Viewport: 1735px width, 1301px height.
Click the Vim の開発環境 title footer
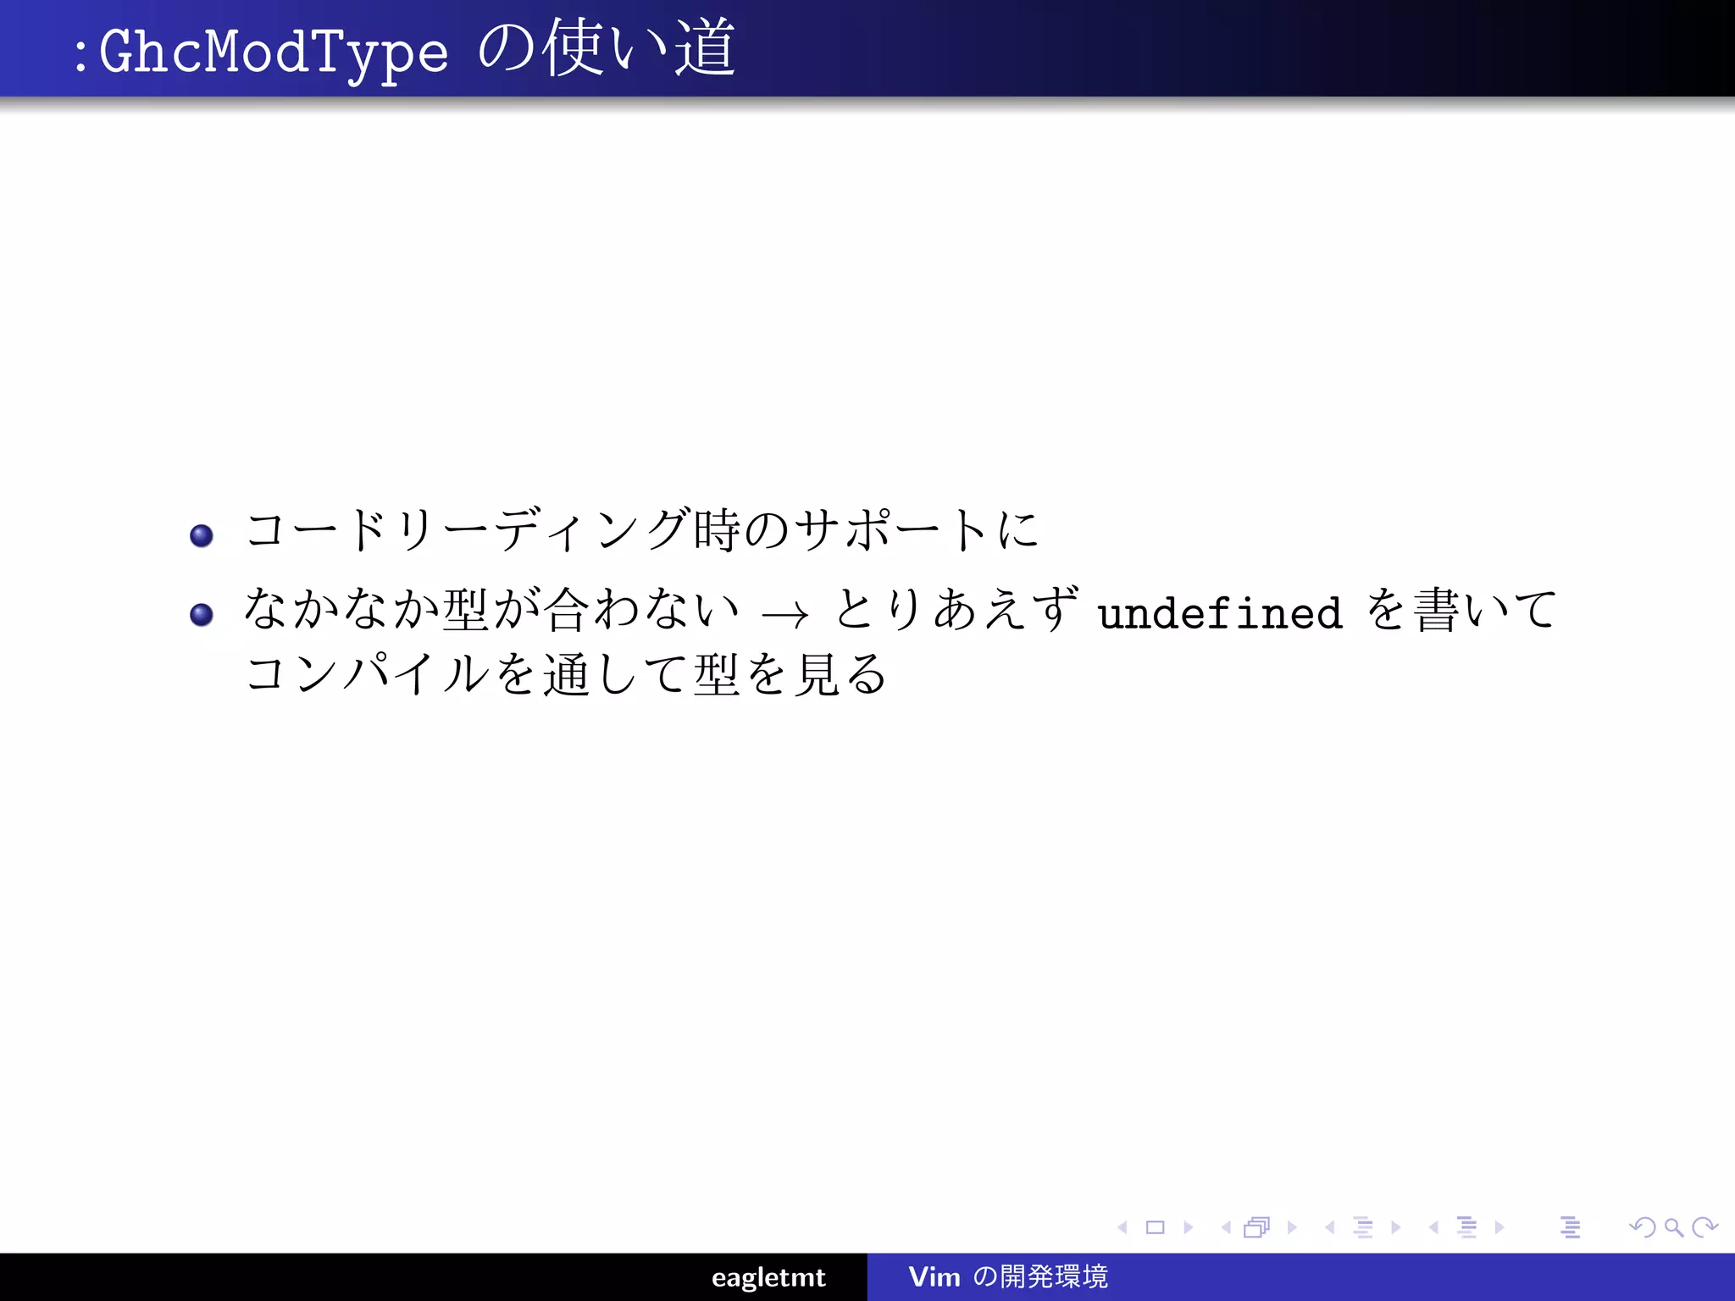click(1008, 1276)
